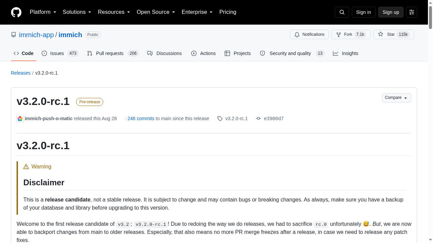Click the Pre-release label badge
This screenshot has height=243, width=433.
pyautogui.click(x=90, y=102)
